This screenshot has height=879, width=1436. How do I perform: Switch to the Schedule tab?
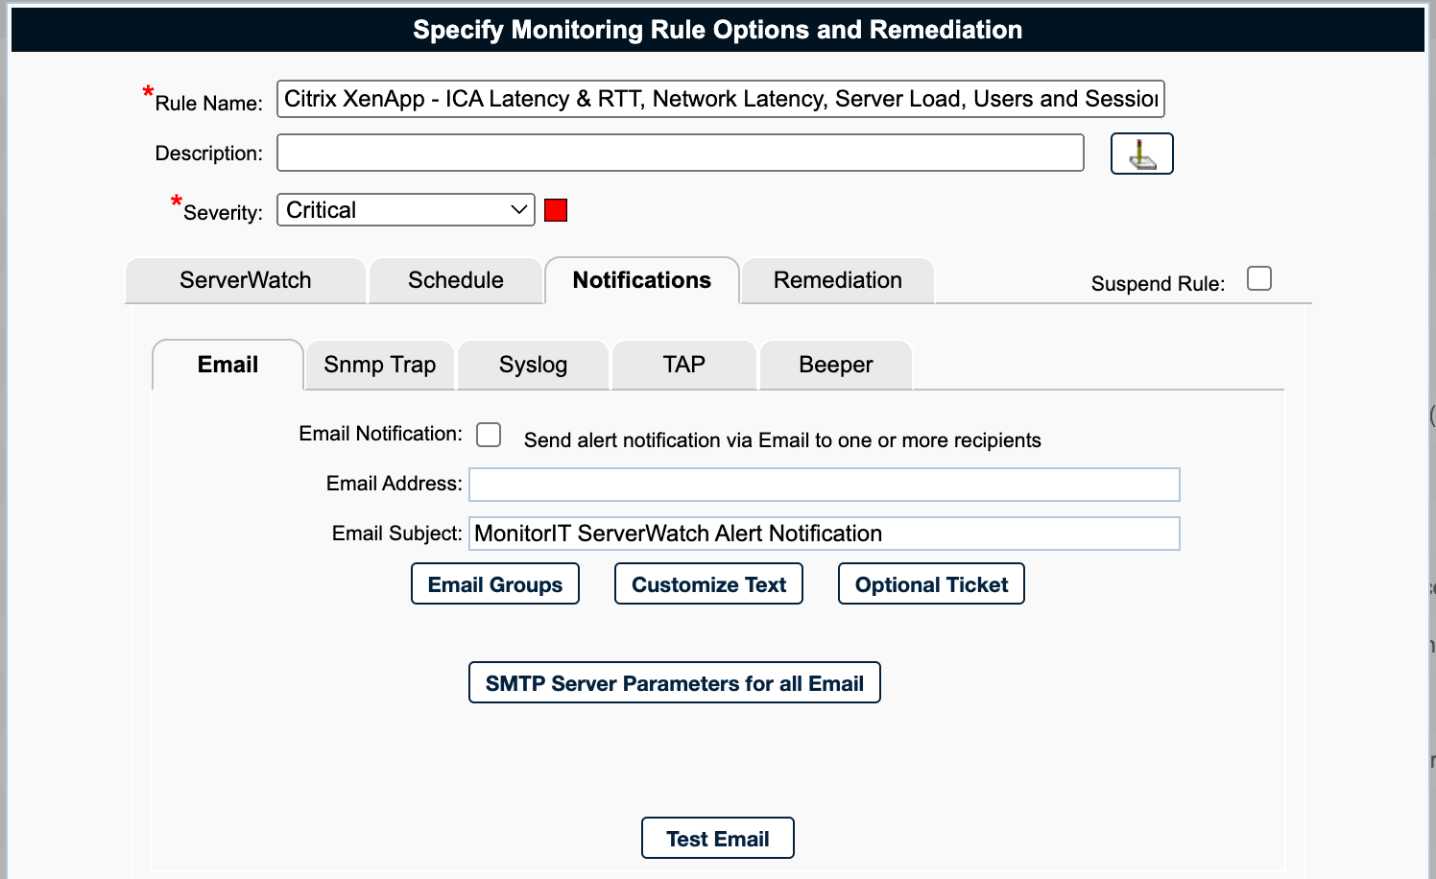click(456, 280)
